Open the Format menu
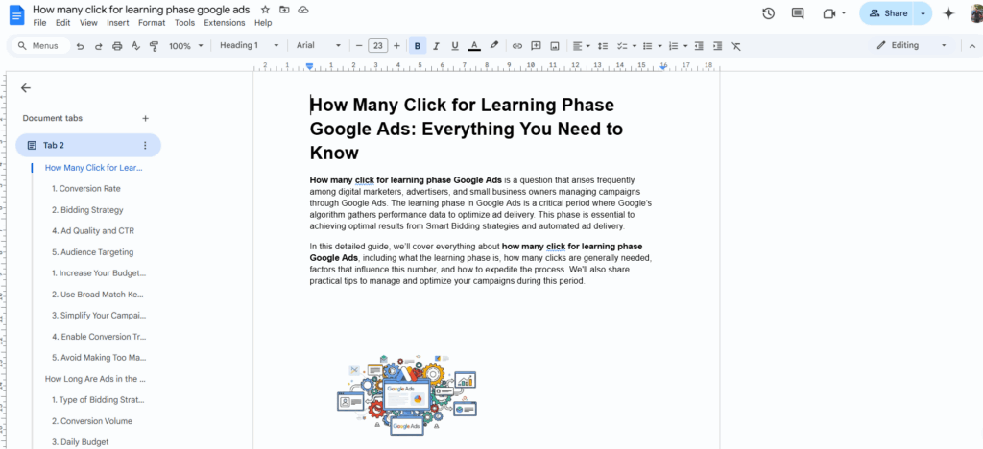Viewport: 983px width, 449px height. [x=152, y=23]
